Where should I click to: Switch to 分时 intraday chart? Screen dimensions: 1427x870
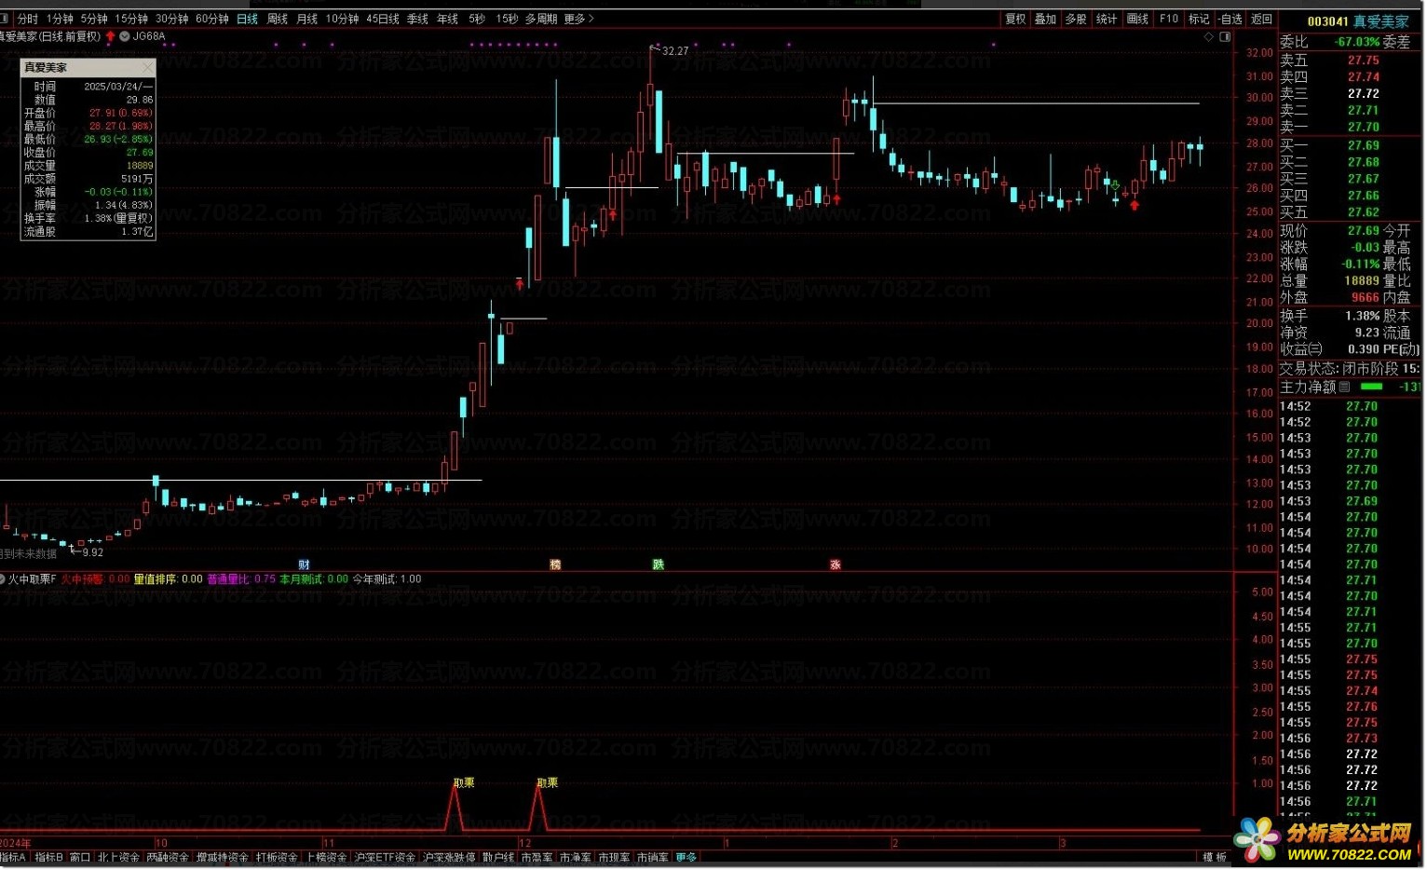coord(28,19)
